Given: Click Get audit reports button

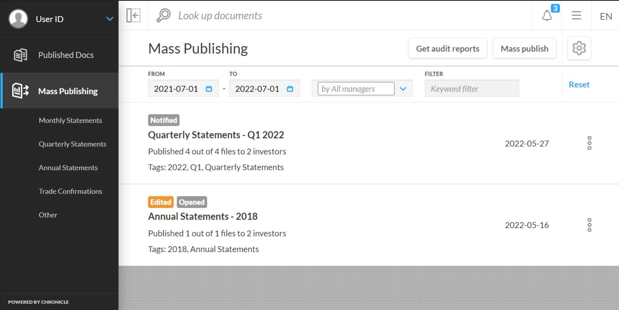Looking at the screenshot, I should point(447,49).
